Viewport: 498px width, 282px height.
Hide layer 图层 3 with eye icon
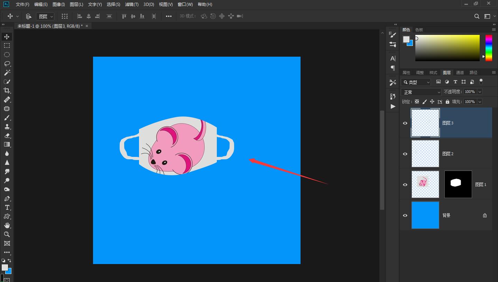(405, 123)
